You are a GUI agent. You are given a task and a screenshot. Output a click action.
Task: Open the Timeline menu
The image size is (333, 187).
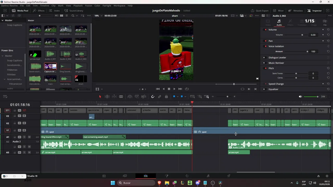(44, 5)
